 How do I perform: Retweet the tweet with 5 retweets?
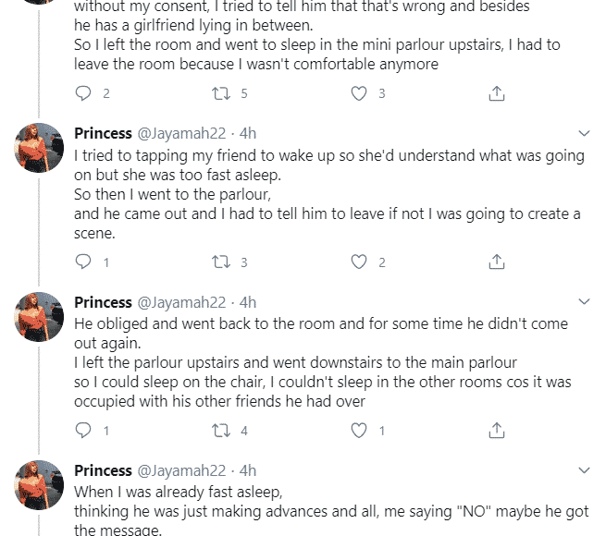pyautogui.click(x=221, y=93)
